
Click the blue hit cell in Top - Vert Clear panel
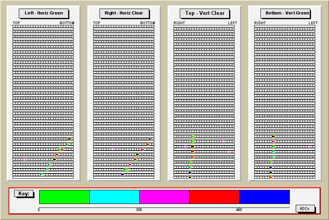[190, 172]
